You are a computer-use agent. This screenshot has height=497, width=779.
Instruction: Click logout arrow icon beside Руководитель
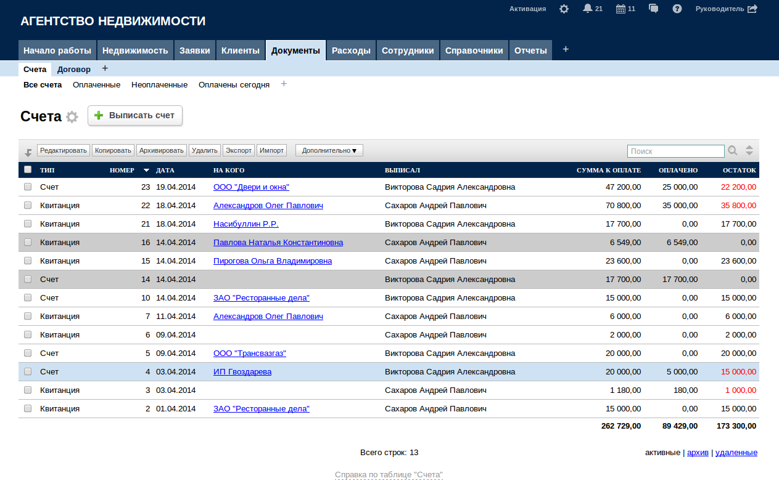click(x=752, y=9)
